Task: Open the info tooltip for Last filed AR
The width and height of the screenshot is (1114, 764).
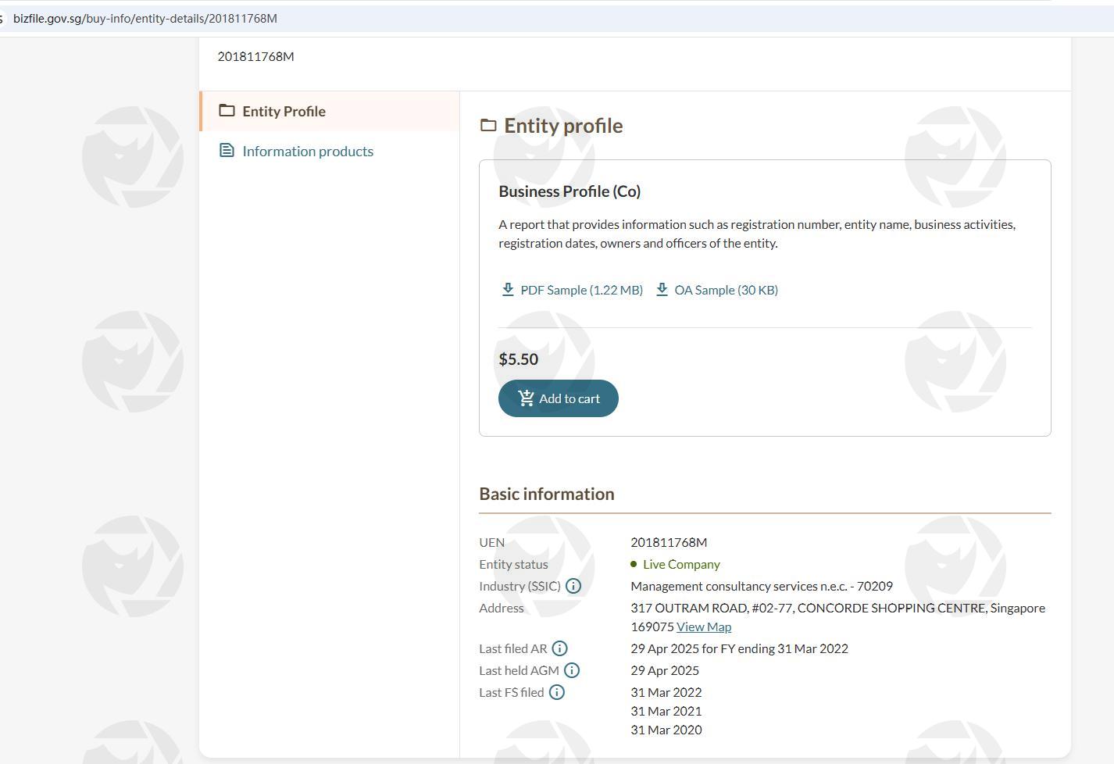Action: (x=559, y=648)
